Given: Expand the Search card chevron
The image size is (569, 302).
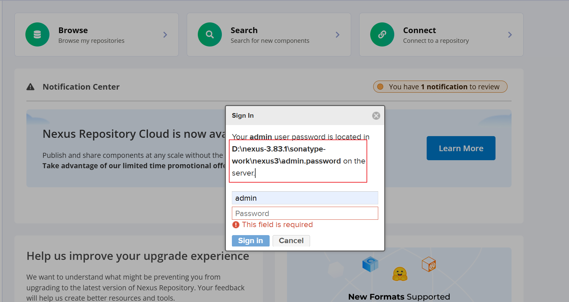Looking at the screenshot, I should 337,35.
